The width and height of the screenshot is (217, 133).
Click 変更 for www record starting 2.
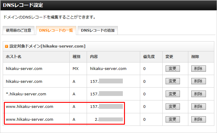point(173,119)
